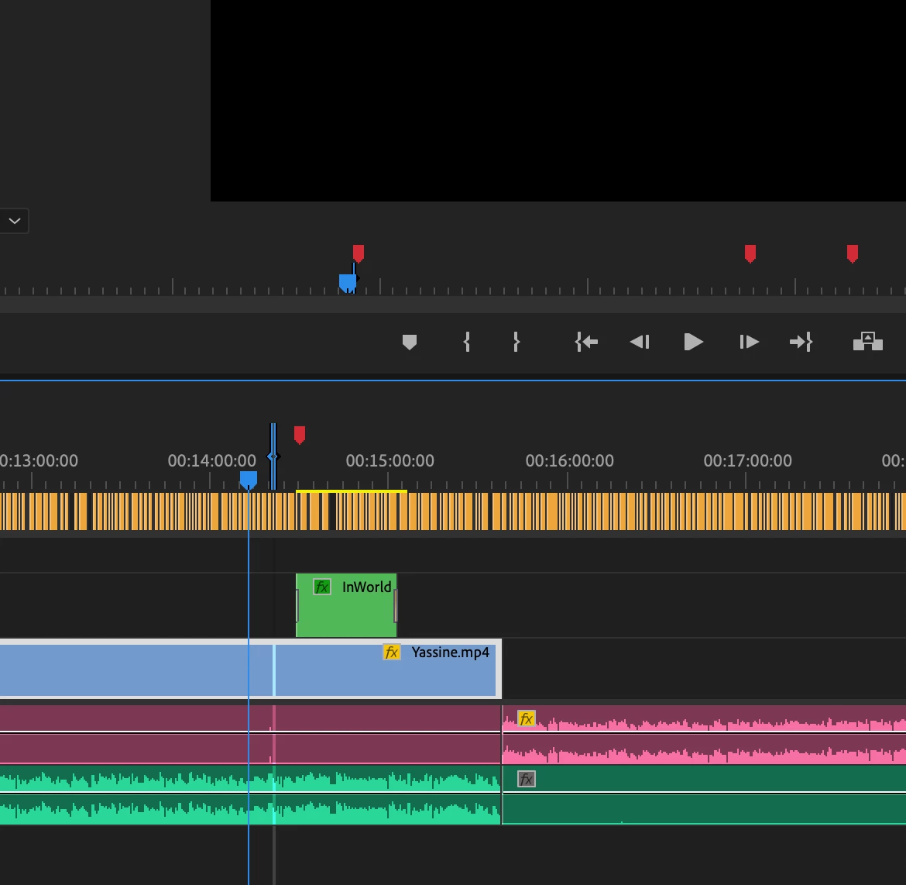906x885 pixels.
Task: Select the orange segmented marker track
Action: [453, 511]
